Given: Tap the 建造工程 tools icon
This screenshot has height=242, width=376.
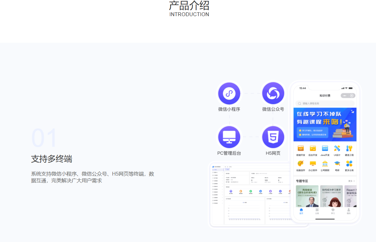Looking at the screenshot, I should (349, 148).
